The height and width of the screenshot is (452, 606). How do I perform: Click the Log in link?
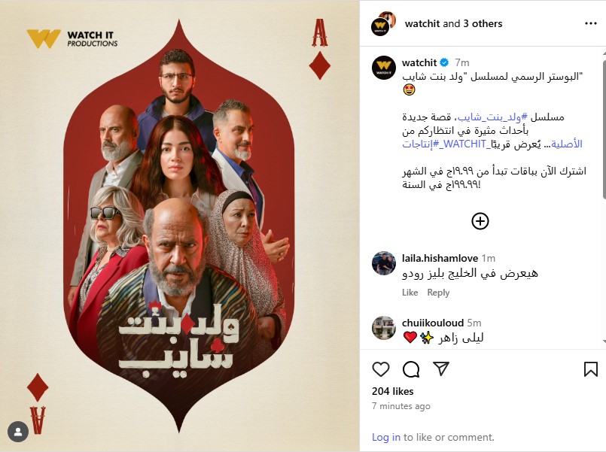pos(386,437)
